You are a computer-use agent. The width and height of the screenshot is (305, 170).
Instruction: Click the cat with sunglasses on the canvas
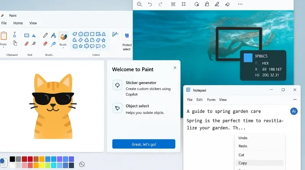click(53, 106)
